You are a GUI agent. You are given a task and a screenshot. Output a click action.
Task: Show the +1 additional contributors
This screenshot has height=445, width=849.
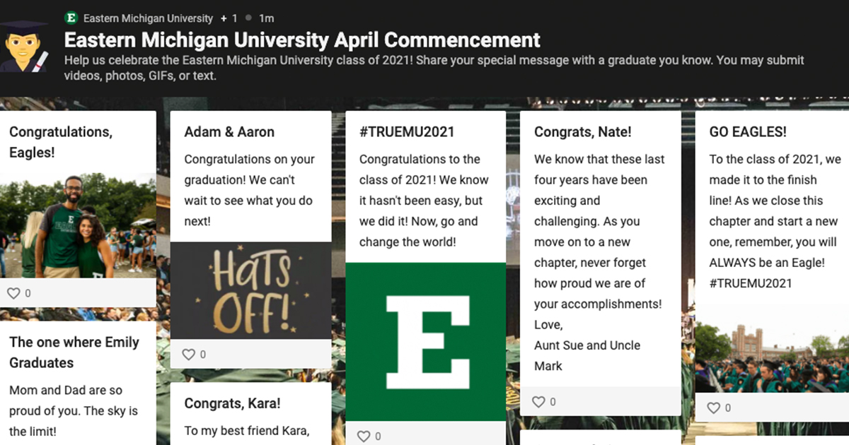click(229, 18)
